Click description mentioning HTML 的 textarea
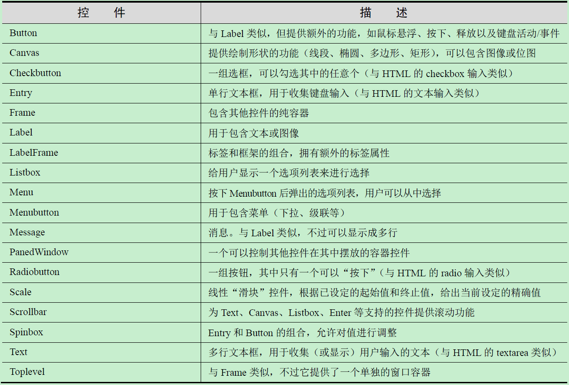Screen dimensions: 569x385 (384, 352)
